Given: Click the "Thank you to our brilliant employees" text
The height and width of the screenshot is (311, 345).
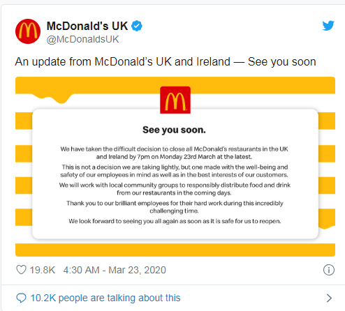Looking at the screenshot, I should coord(175,207).
